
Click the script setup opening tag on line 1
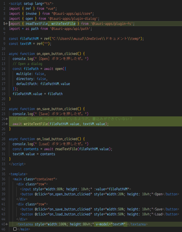pos(31,3)
